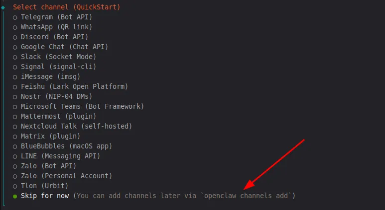Pick Zalo (Bot API) option
This screenshot has width=385, height=210.
pyautogui.click(x=48, y=166)
